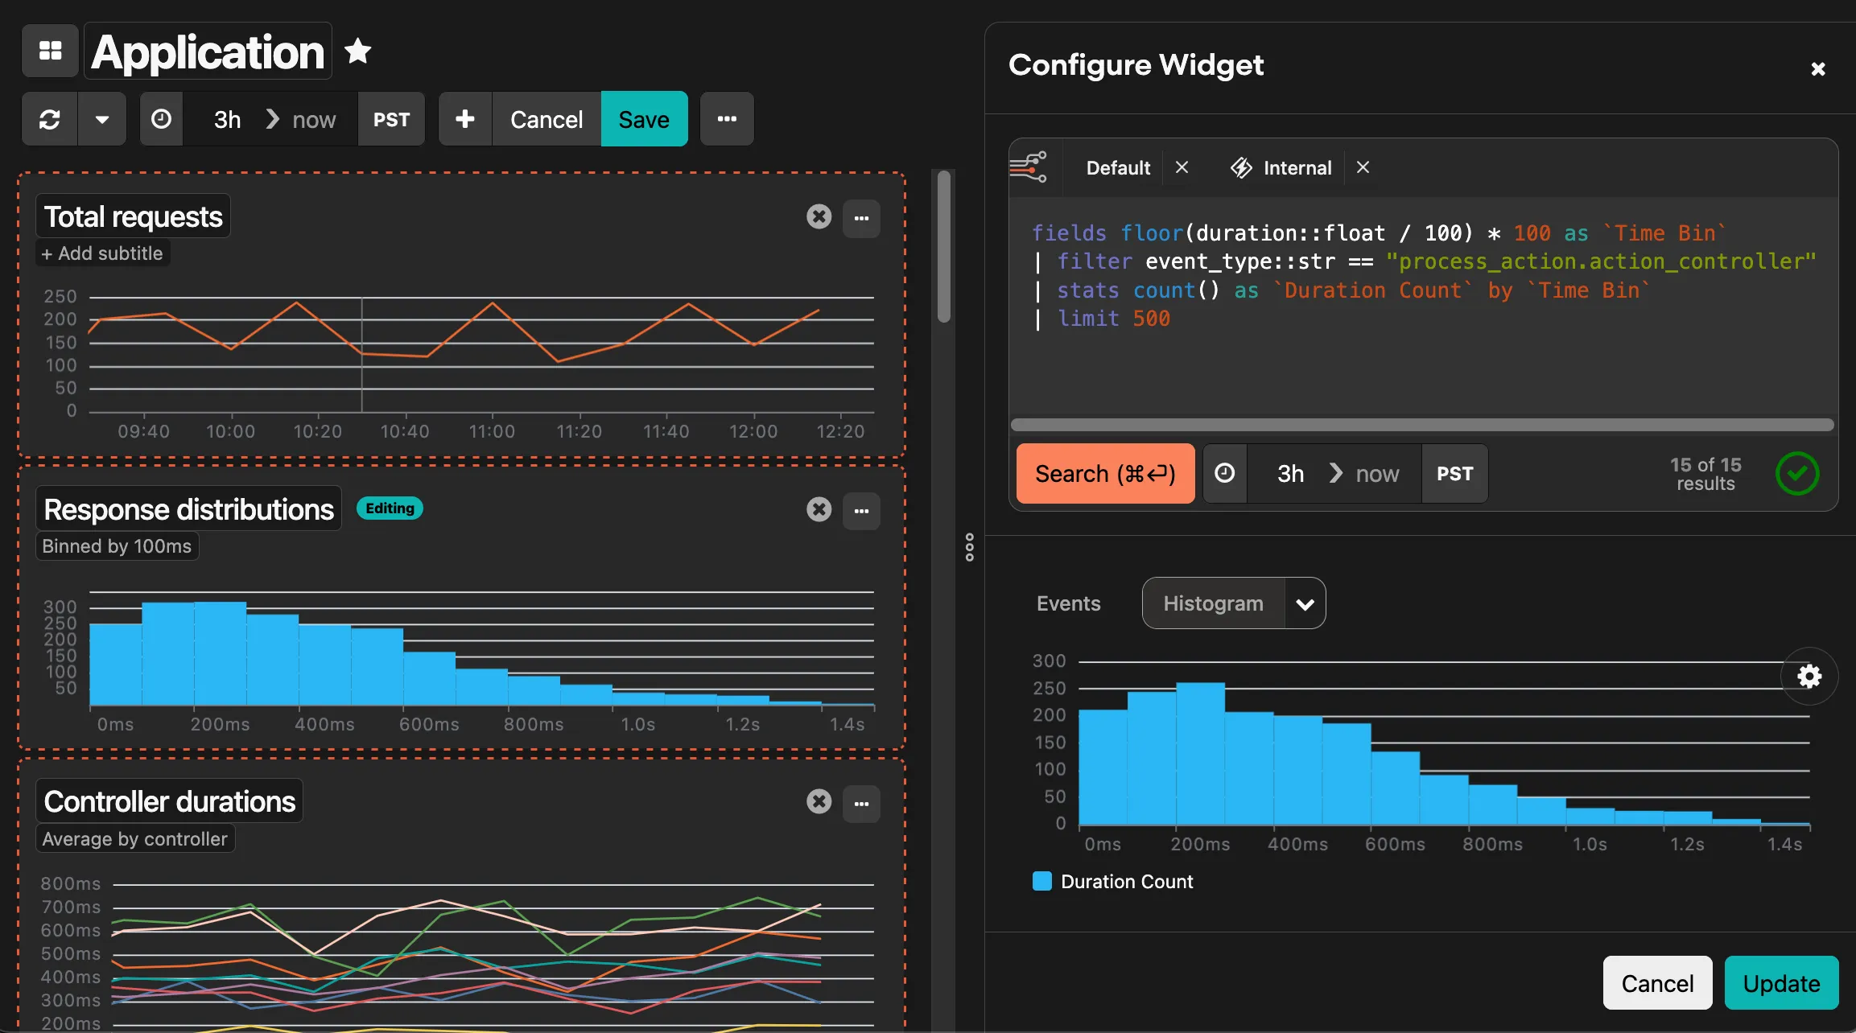Open the PST timezone selector
The image size is (1856, 1033).
click(391, 118)
